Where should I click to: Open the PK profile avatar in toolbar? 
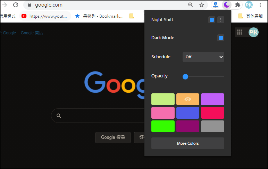[x=249, y=5]
